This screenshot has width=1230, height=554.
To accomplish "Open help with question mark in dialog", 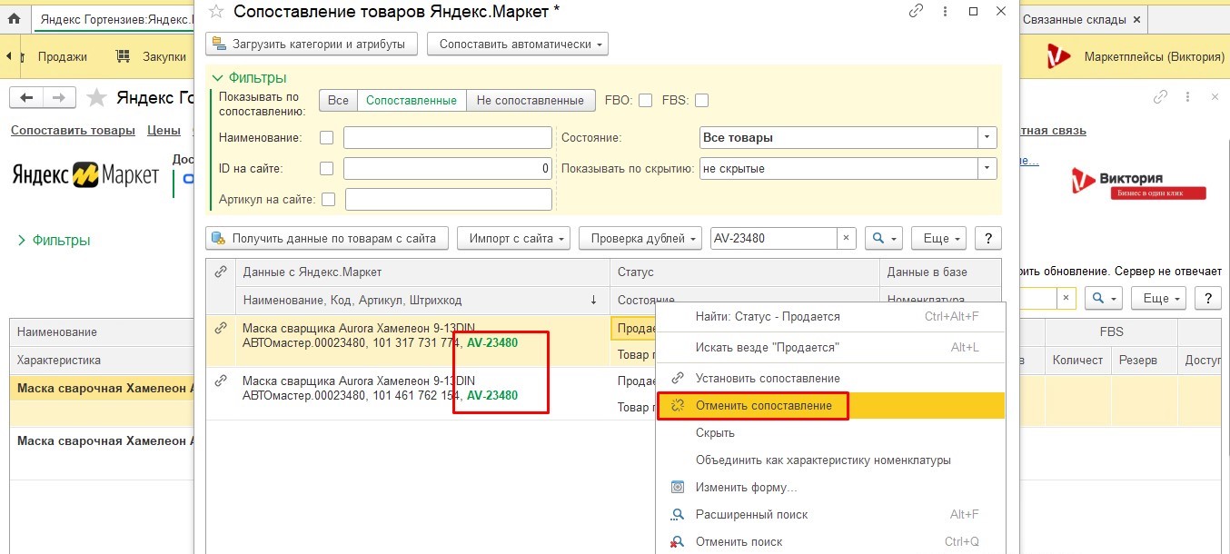I will click(x=987, y=238).
